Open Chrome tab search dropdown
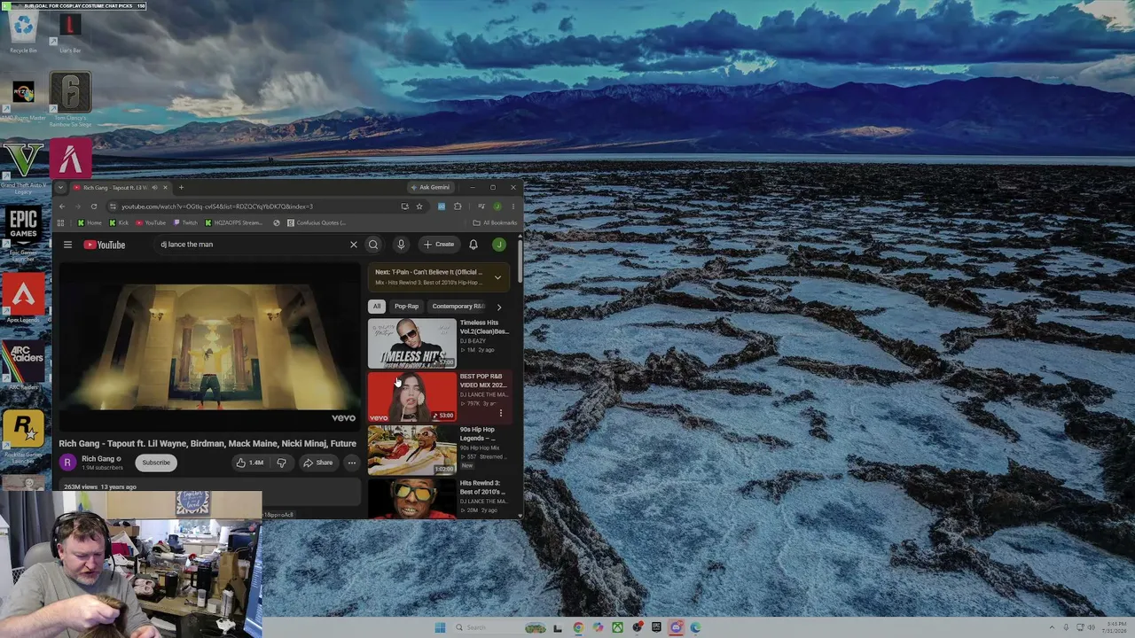Viewport: 1135px width, 638px height. 60,187
